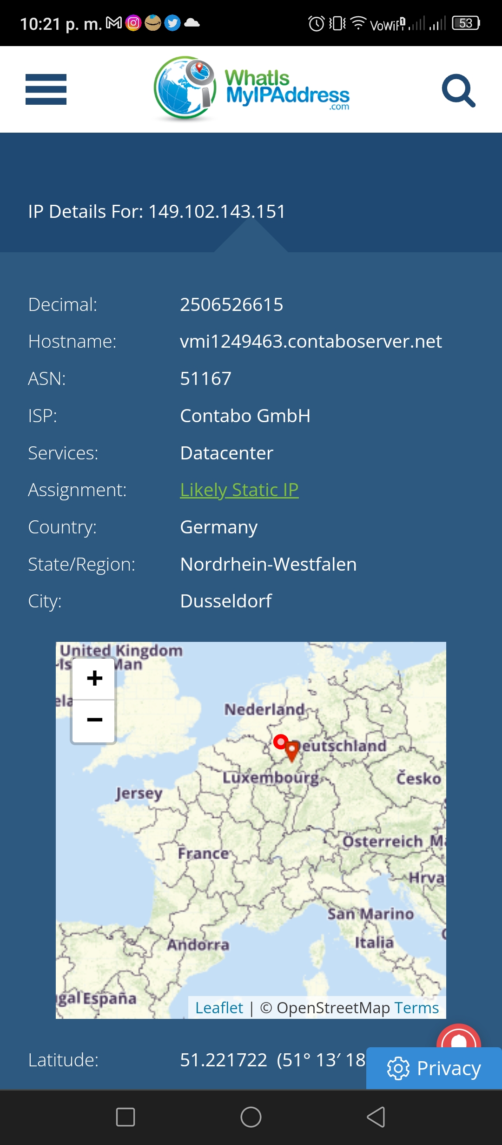The height and width of the screenshot is (1145, 502).
Task: Tap the Android home circle button
Action: 251,1117
